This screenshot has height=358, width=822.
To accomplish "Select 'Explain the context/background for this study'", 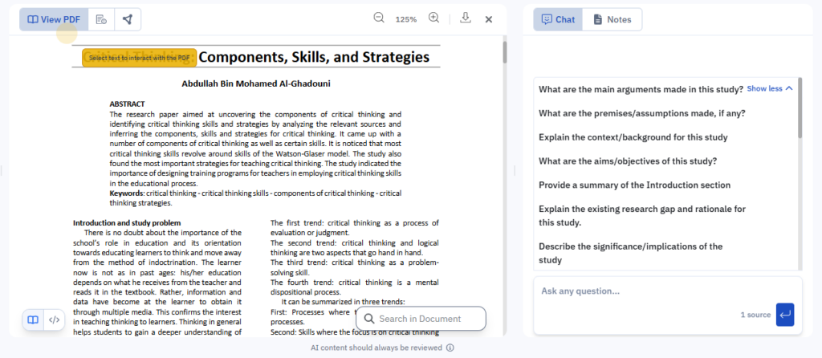I will pos(633,137).
